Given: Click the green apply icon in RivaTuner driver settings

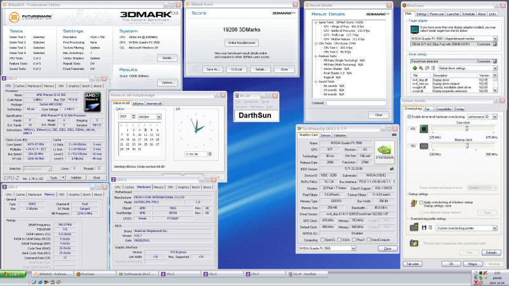Looking at the screenshot, I should [x=415, y=68].
